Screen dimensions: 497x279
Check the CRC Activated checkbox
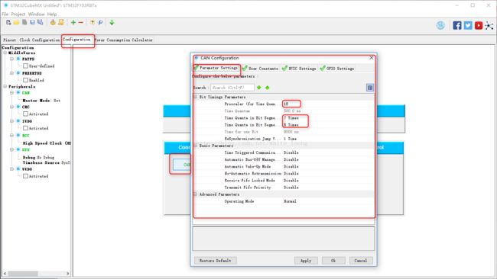pos(25,114)
